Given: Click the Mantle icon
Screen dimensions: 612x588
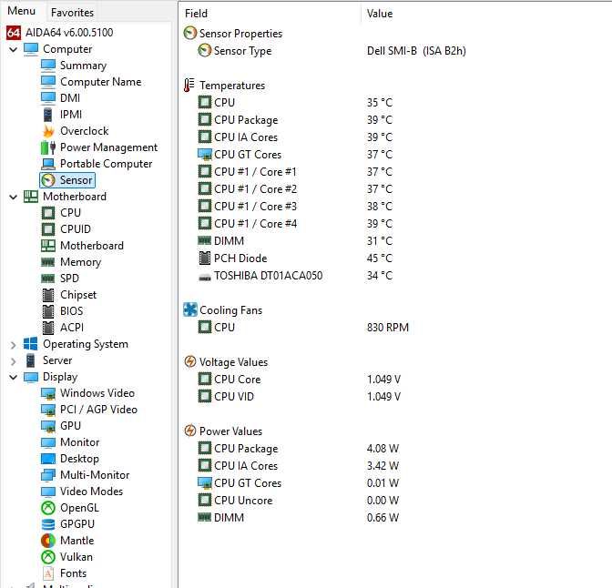Looking at the screenshot, I should (x=48, y=541).
